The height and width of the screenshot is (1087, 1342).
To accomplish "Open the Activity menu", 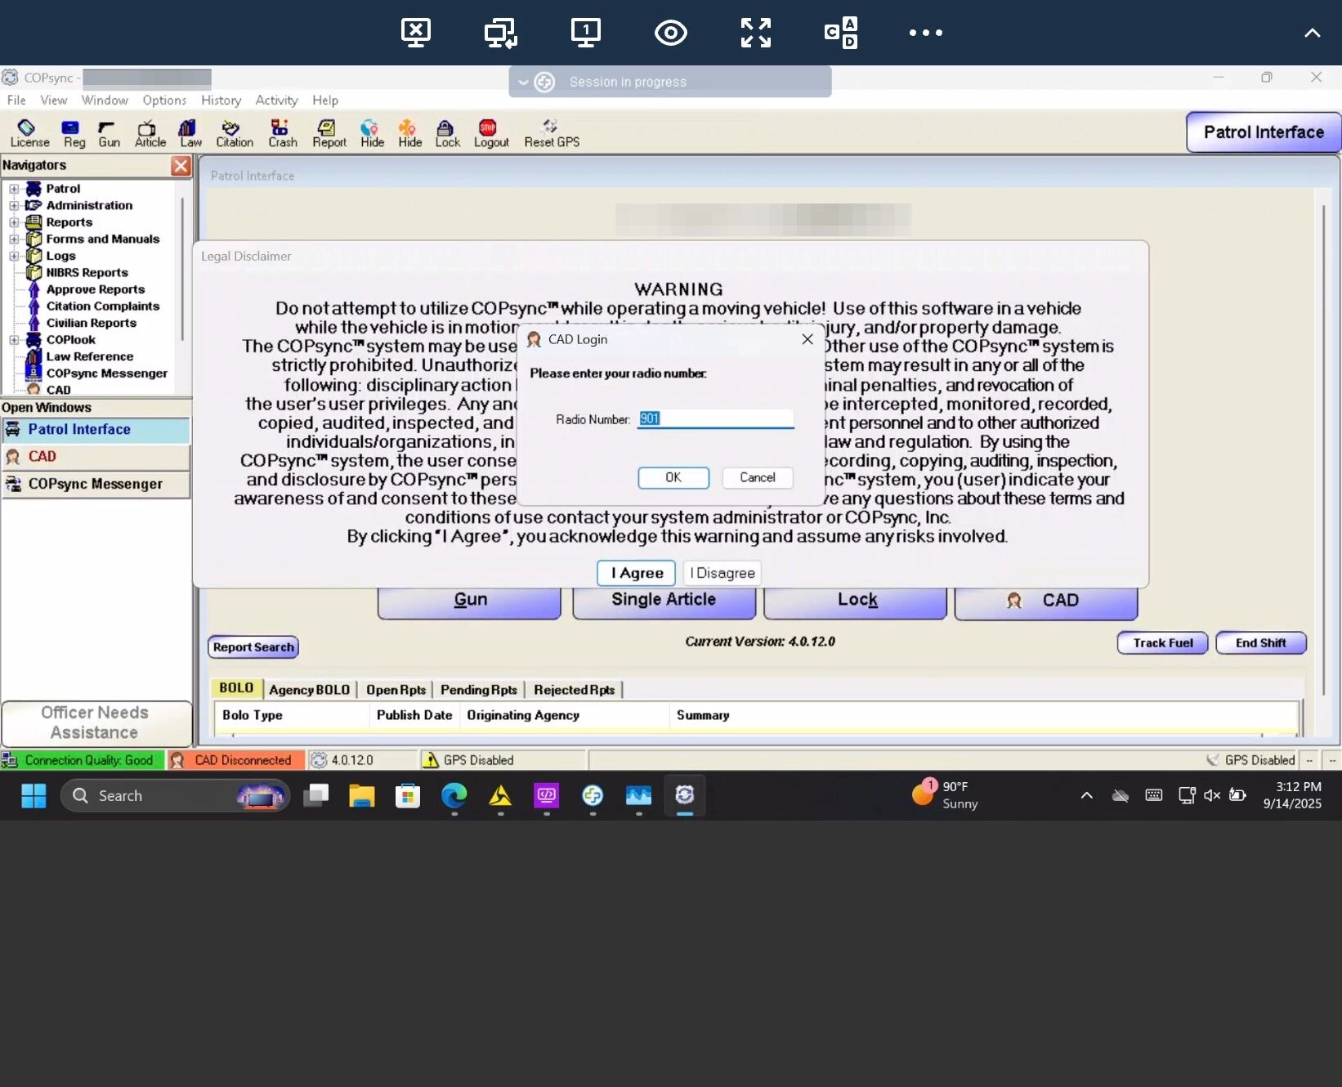I will coord(276,100).
